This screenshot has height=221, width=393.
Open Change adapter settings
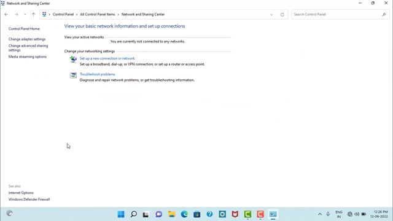(x=27, y=39)
